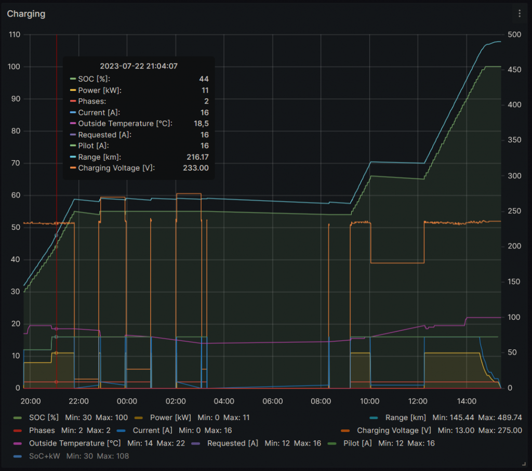
Task: Click the blue SoC+kW legend color swatch
Action: click(17, 457)
